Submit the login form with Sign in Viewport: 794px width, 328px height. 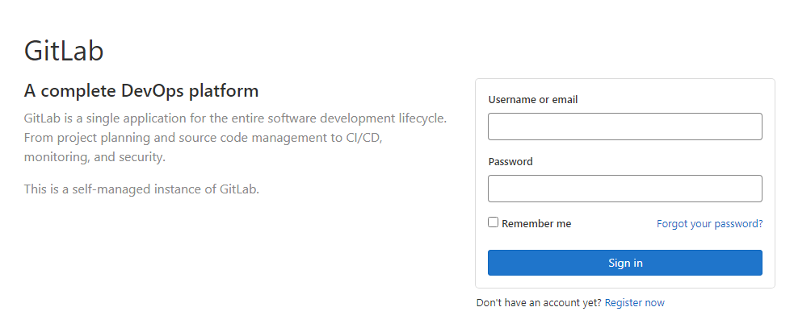pyautogui.click(x=625, y=263)
